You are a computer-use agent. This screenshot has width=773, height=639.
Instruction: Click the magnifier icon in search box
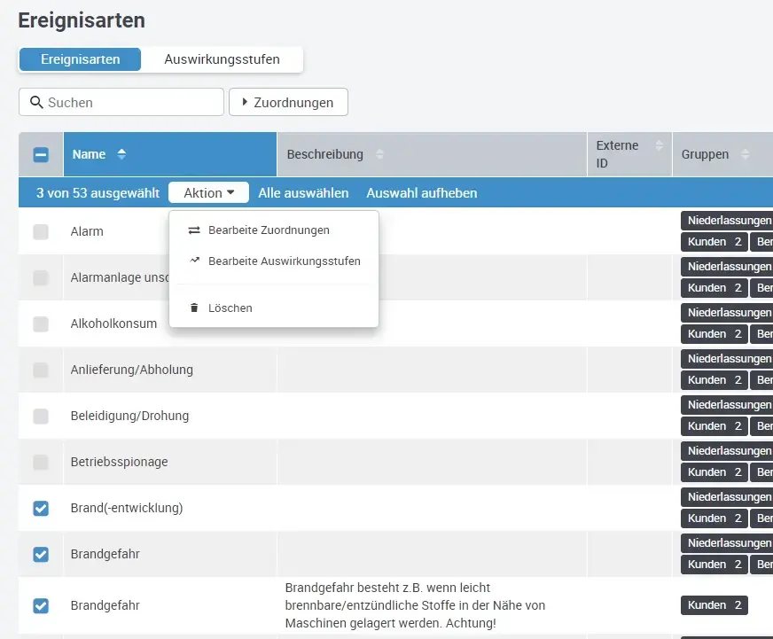point(36,103)
